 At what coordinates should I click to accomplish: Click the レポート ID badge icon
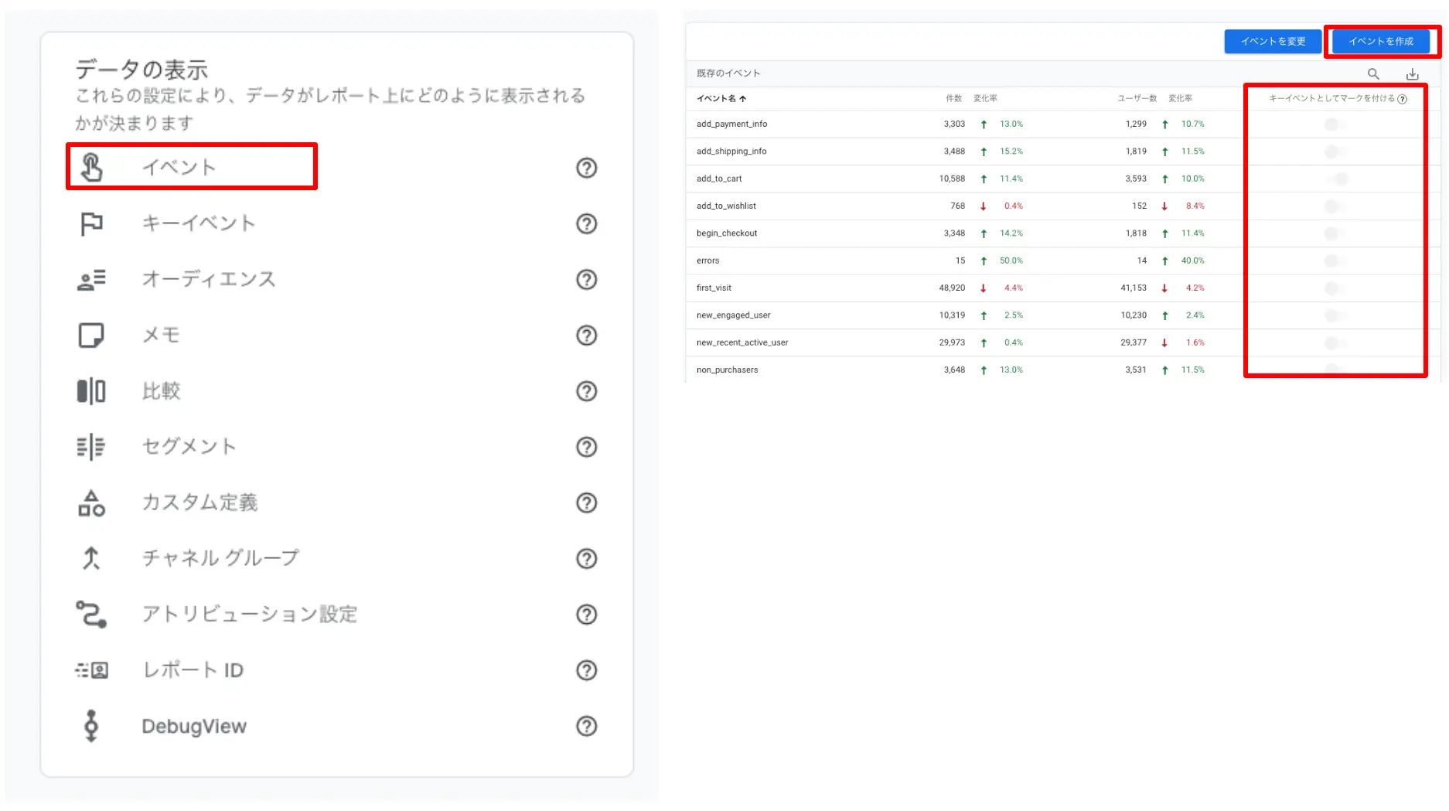coord(91,670)
